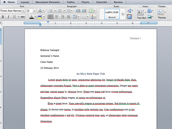Viewport: 172px width, 129px height.
Task: Open the font color dropdown arrow
Action: 36,17
